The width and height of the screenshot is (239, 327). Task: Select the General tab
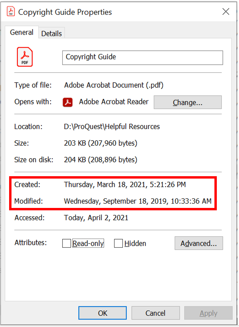[x=21, y=33]
